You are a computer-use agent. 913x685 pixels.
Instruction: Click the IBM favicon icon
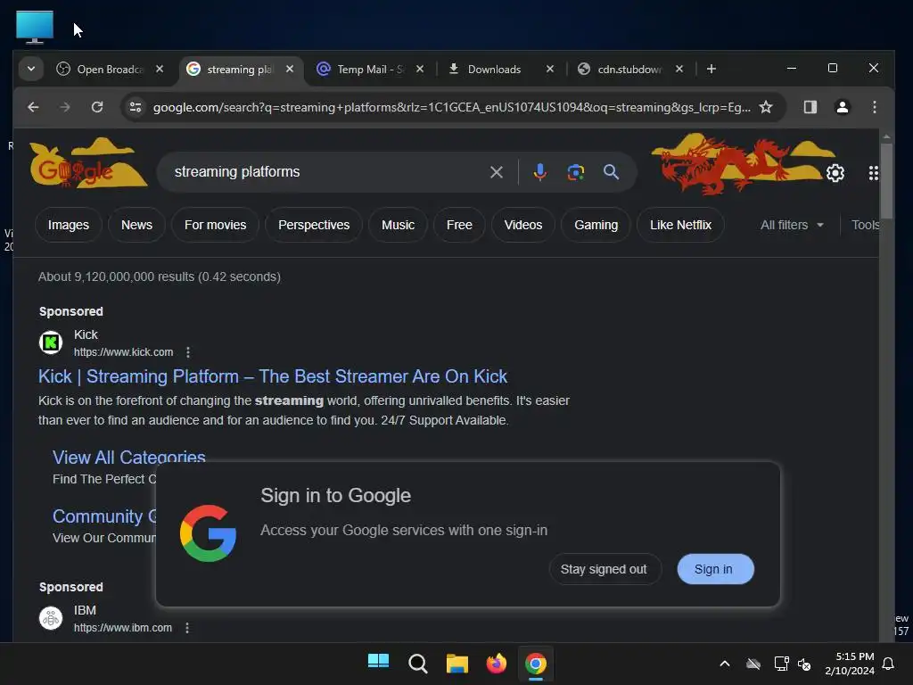tap(51, 618)
